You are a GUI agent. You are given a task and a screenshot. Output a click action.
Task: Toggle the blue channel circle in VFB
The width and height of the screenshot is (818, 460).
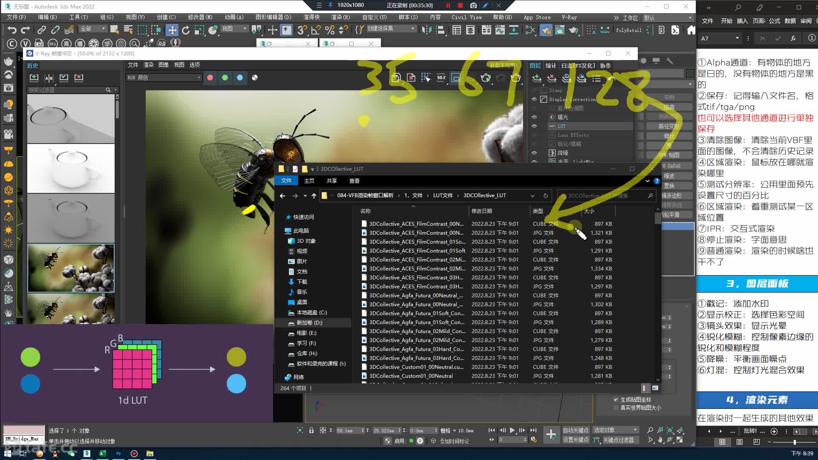(x=240, y=78)
